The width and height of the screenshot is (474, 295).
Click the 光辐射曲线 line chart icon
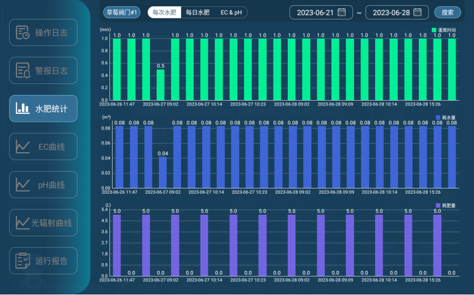pyautogui.click(x=23, y=223)
